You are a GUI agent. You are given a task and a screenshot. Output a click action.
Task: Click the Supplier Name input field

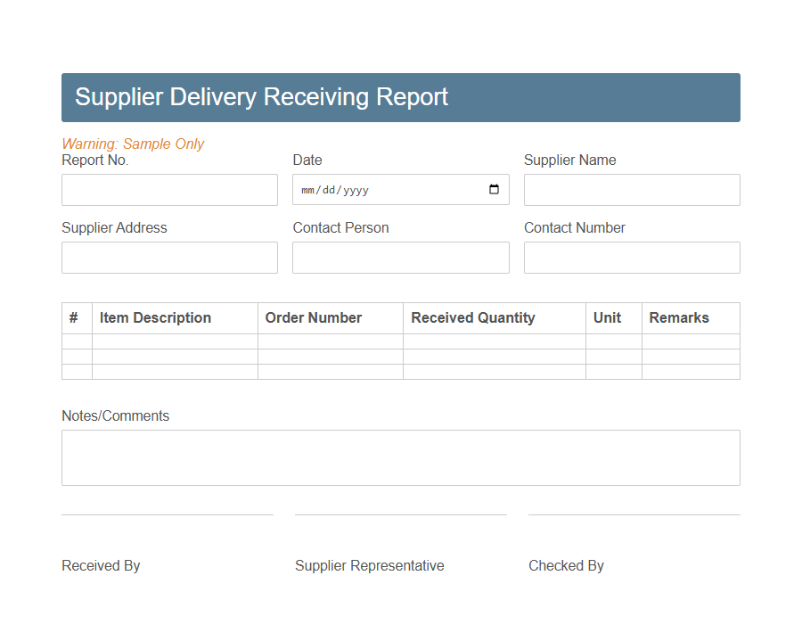click(x=632, y=189)
